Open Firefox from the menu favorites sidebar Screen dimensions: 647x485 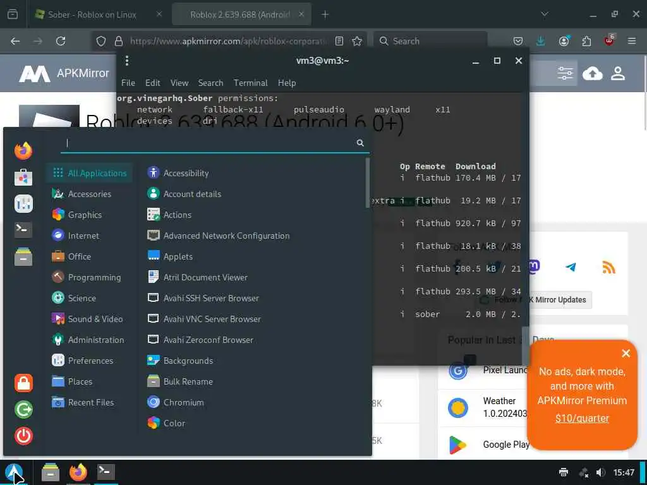(x=23, y=150)
